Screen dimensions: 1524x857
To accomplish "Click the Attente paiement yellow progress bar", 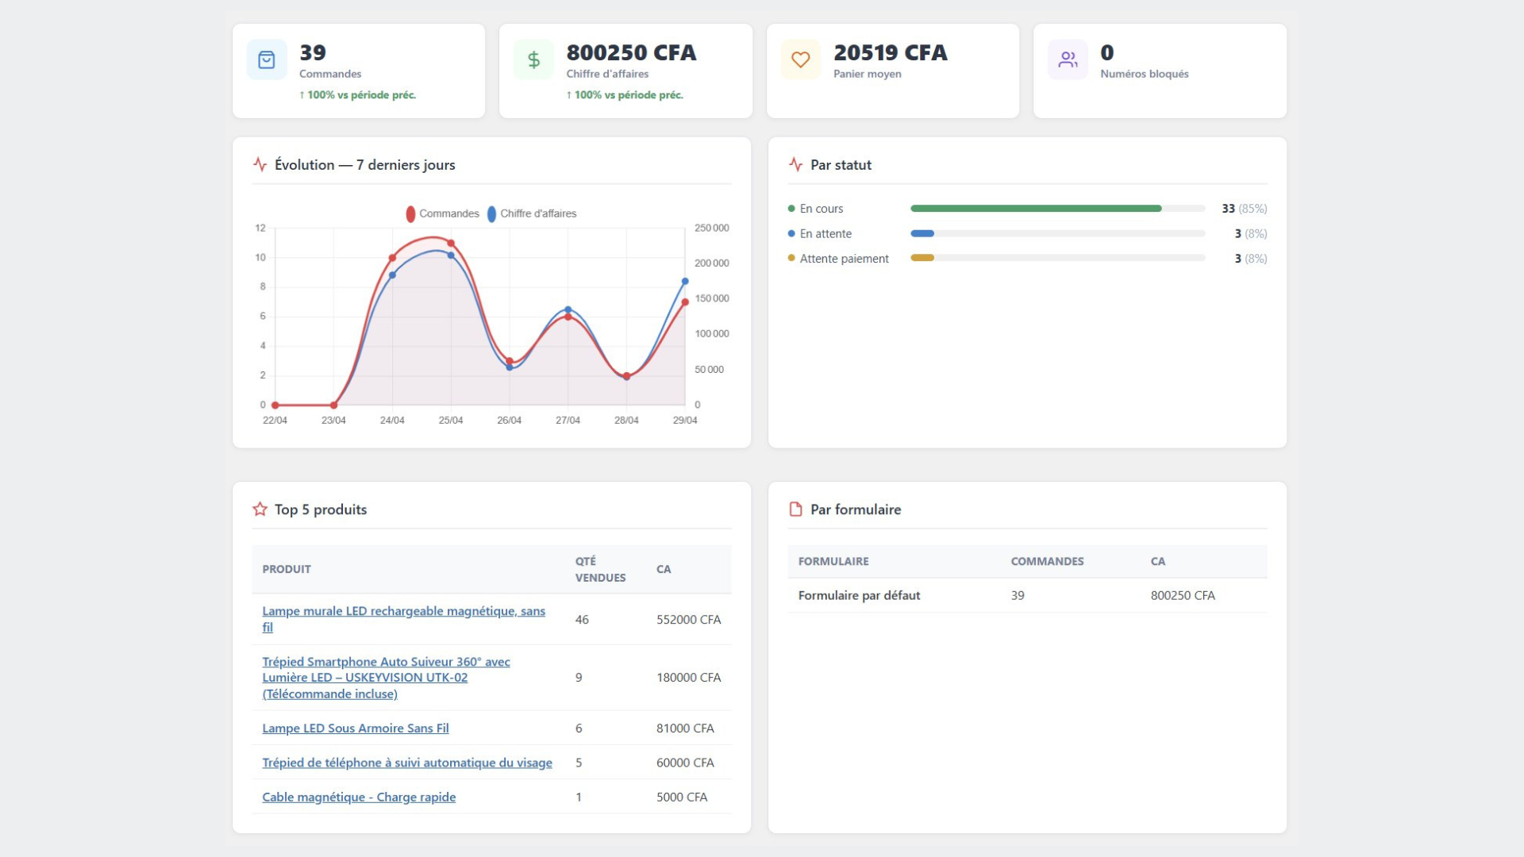I will [x=1057, y=258].
